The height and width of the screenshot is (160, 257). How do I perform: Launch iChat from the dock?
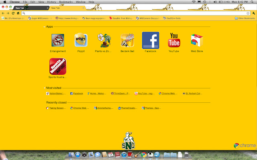click(98, 154)
